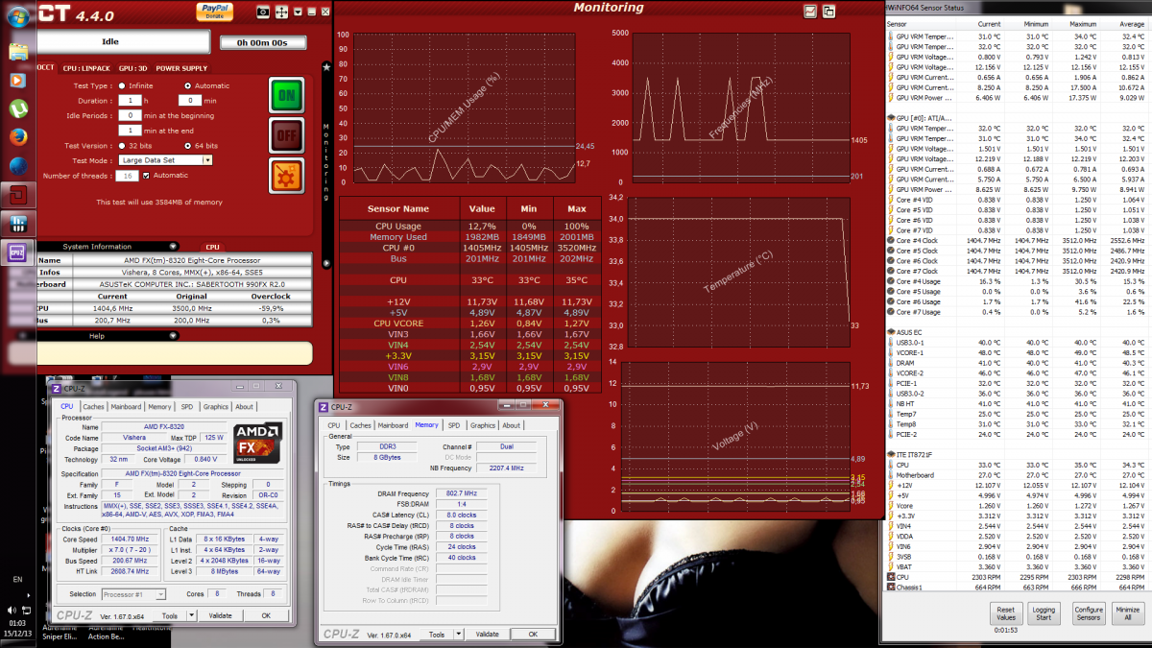This screenshot has width=1152, height=648.
Task: Start the test with green ON button
Action: pos(286,95)
